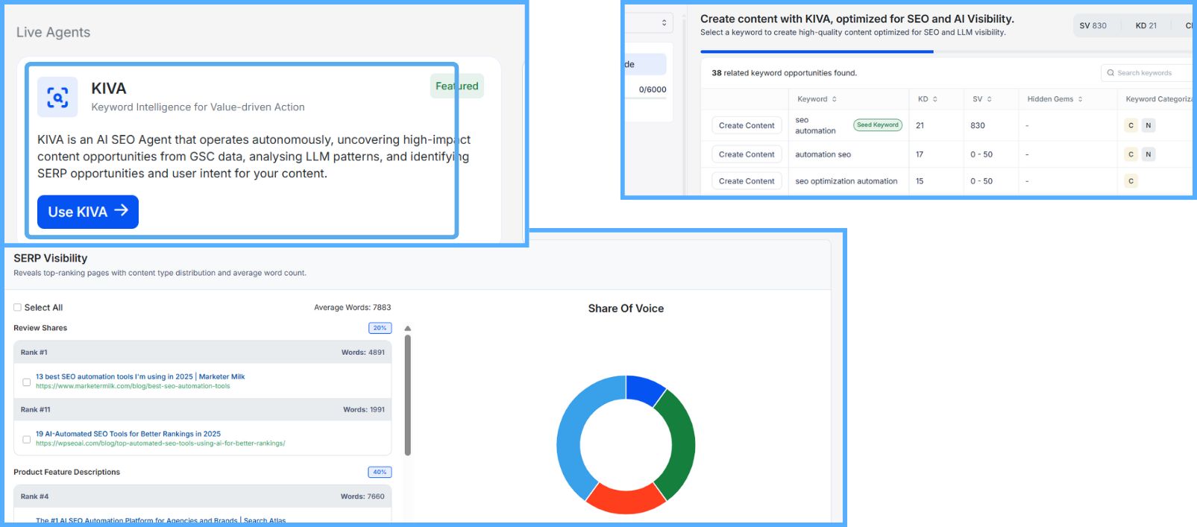Sort by the Hidden Gems column
Viewport: 1197px width, 527px height.
click(1055, 99)
